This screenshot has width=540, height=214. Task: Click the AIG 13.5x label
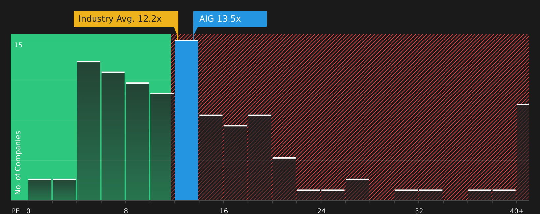(x=230, y=19)
